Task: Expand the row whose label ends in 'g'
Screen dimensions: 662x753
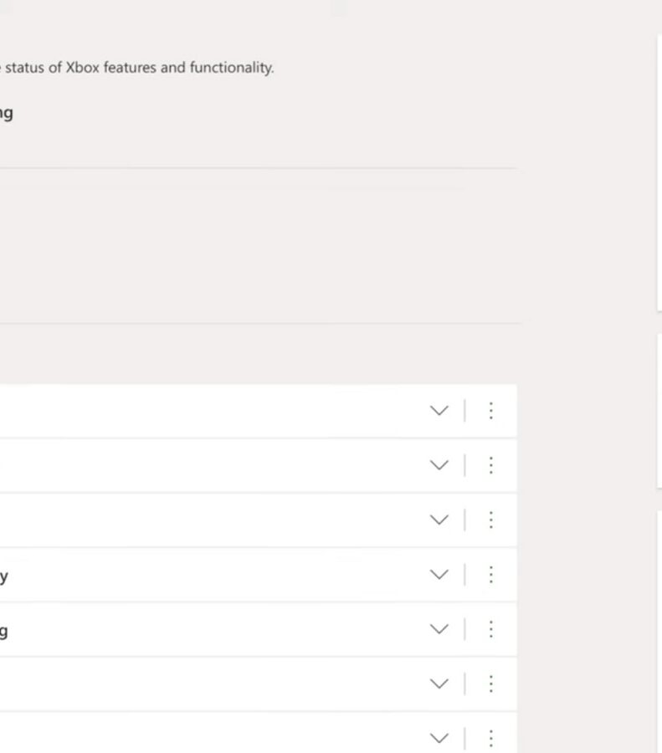Action: pyautogui.click(x=439, y=629)
